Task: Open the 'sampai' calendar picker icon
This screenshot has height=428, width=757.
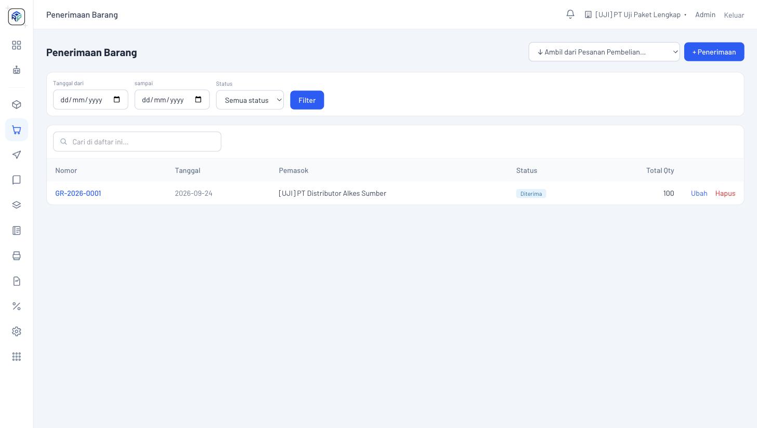Action: (198, 100)
